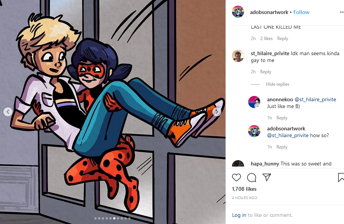This screenshot has height=224, width=344.
Task: Open more options menu in post header
Action: (342, 12)
